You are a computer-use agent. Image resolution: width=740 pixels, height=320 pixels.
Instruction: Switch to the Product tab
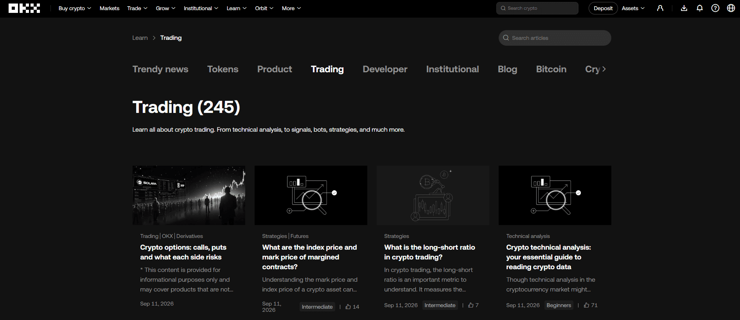pos(275,69)
